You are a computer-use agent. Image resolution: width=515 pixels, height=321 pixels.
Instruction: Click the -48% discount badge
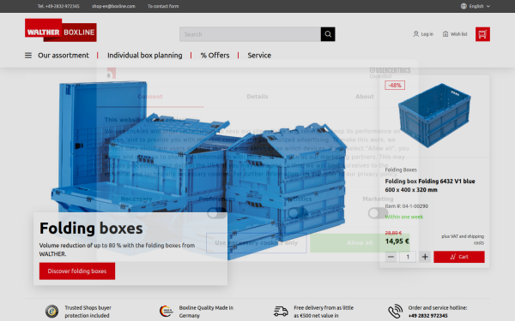coord(395,85)
